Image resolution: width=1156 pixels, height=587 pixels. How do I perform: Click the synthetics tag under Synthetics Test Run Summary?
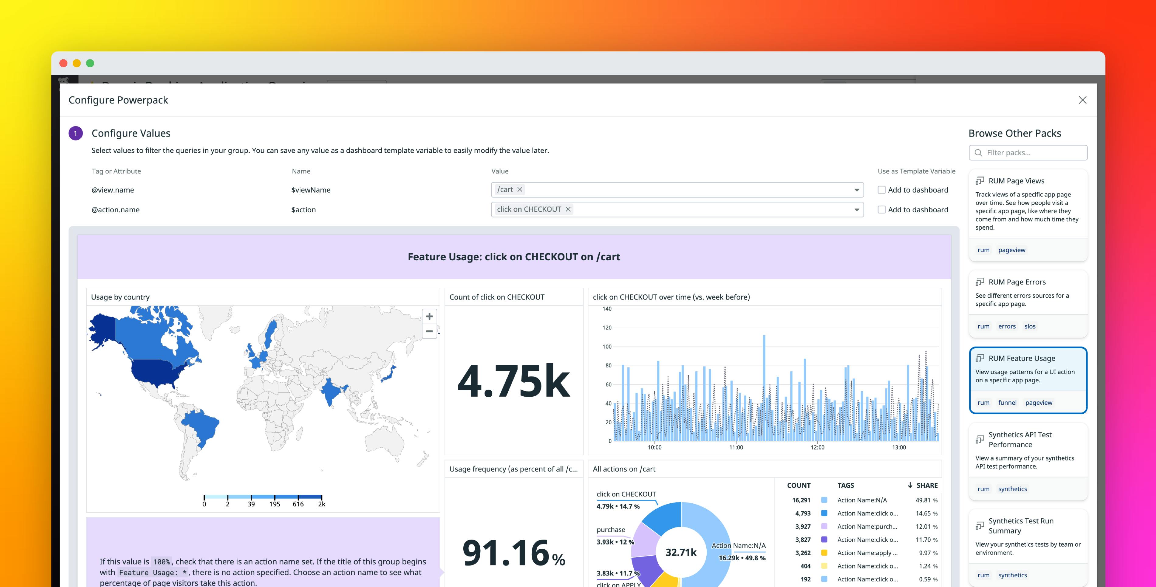[1013, 575]
